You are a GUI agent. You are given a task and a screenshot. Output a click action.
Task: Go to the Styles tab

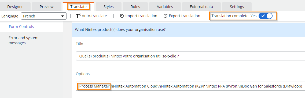coord(109,7)
